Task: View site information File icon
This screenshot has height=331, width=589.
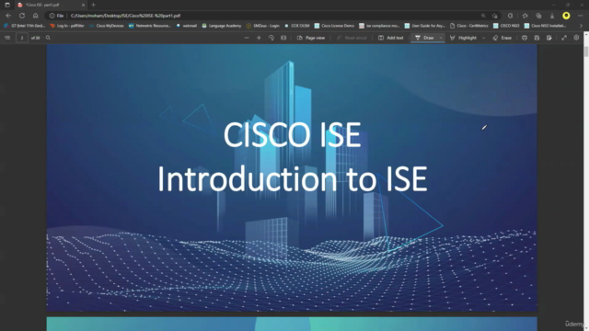Action: coord(56,16)
